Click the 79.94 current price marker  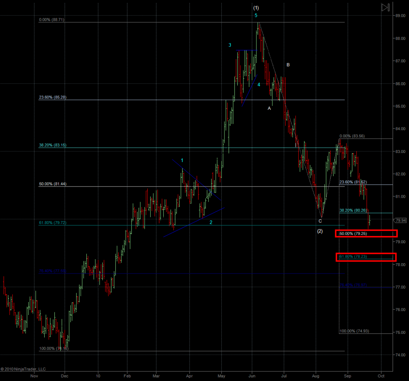point(401,220)
